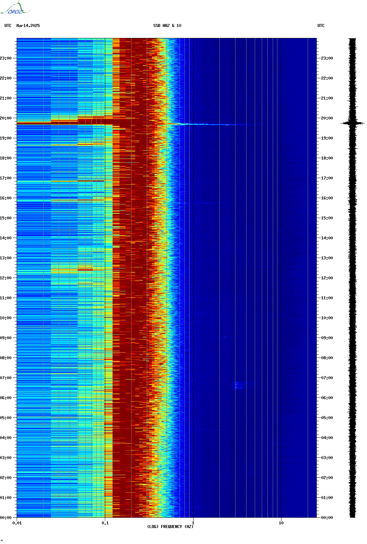This screenshot has width=367, height=544.
Task: Click the small signal blob near 06:30
Action: pyautogui.click(x=240, y=386)
